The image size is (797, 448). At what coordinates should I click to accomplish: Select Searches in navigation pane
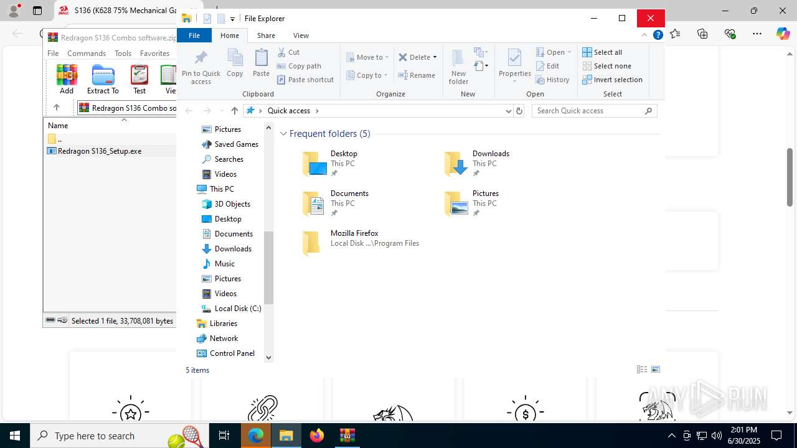pos(222,159)
